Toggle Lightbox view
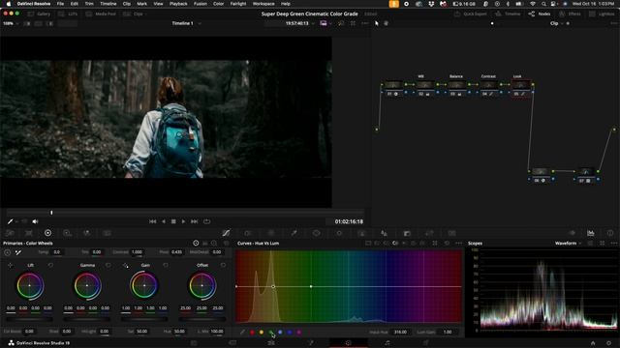This screenshot has height=348, width=620. click(602, 14)
